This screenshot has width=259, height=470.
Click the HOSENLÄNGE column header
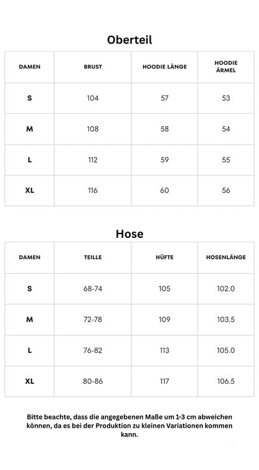pos(226,257)
